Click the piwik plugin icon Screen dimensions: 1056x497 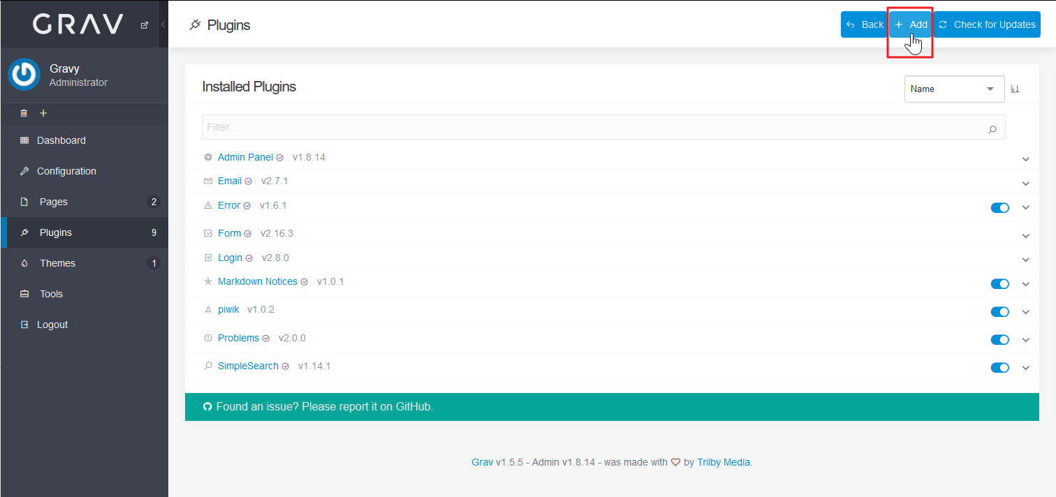[x=207, y=309]
